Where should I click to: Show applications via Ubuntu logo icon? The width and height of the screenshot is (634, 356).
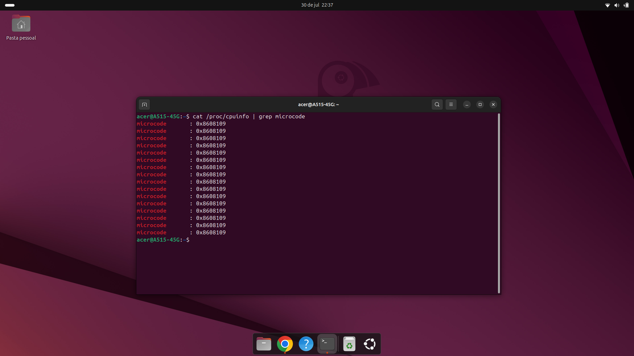pyautogui.click(x=370, y=344)
